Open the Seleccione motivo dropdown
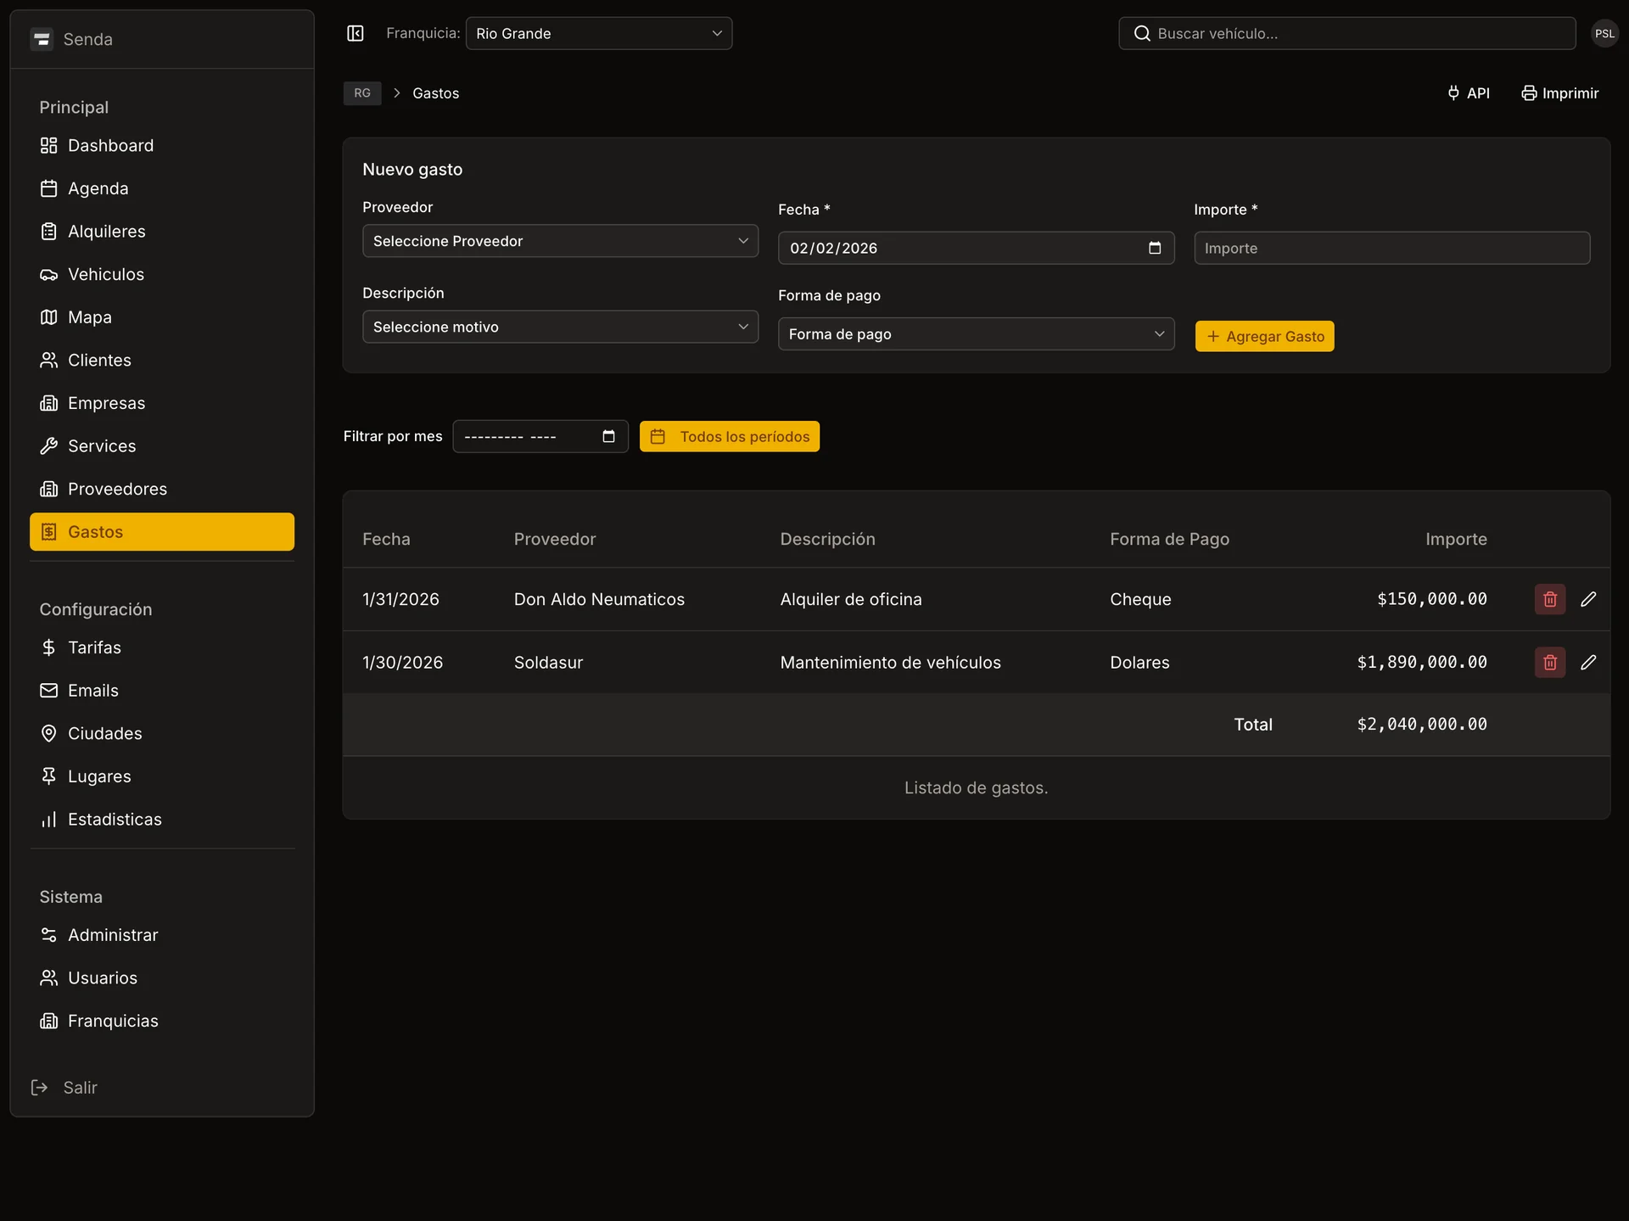This screenshot has width=1629, height=1221. (560, 327)
